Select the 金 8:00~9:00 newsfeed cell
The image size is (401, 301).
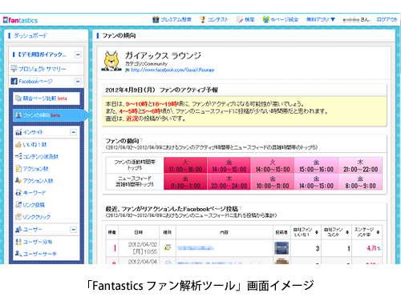click(x=360, y=182)
